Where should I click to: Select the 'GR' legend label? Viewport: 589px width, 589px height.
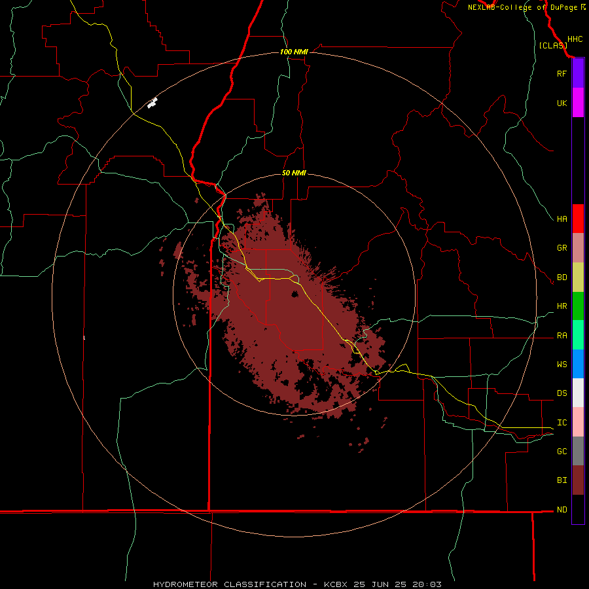(562, 248)
